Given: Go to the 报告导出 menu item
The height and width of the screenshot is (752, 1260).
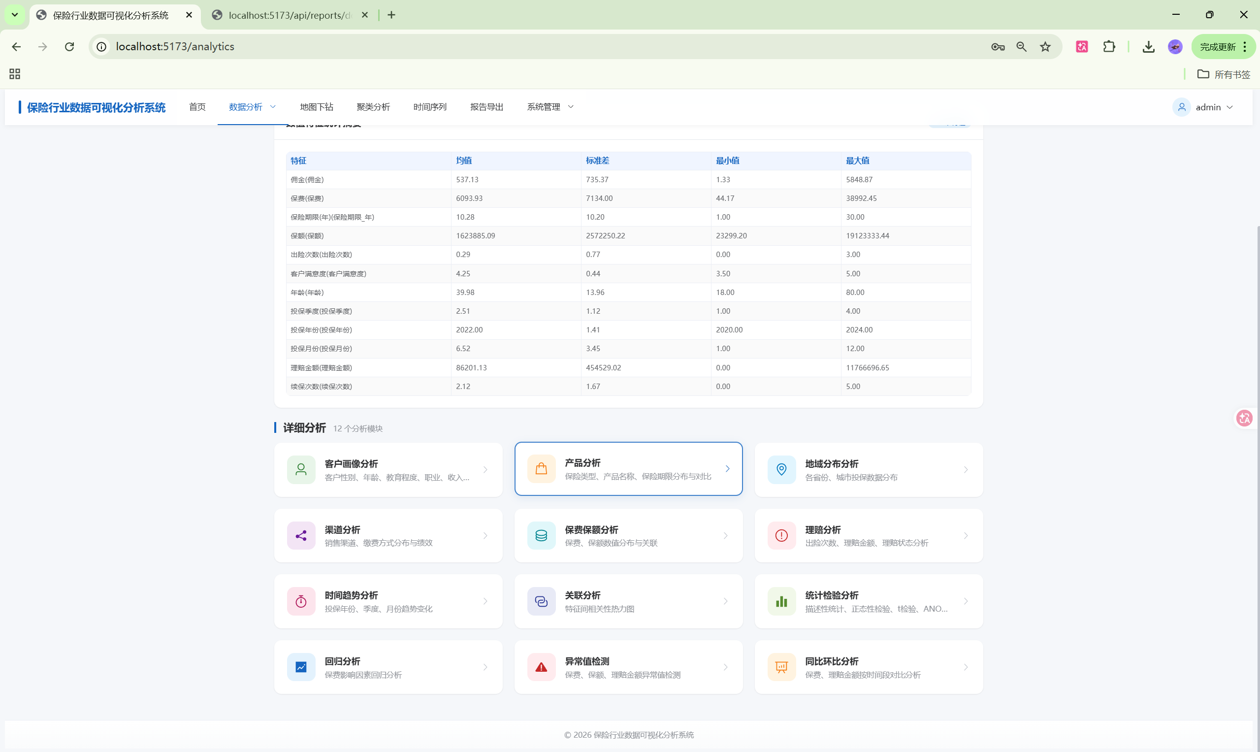Looking at the screenshot, I should point(486,107).
